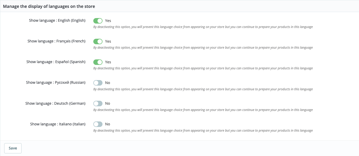The image size is (359, 156).
Task: Enable the Italiano (Italian) language toggle
Action: [x=98, y=124]
